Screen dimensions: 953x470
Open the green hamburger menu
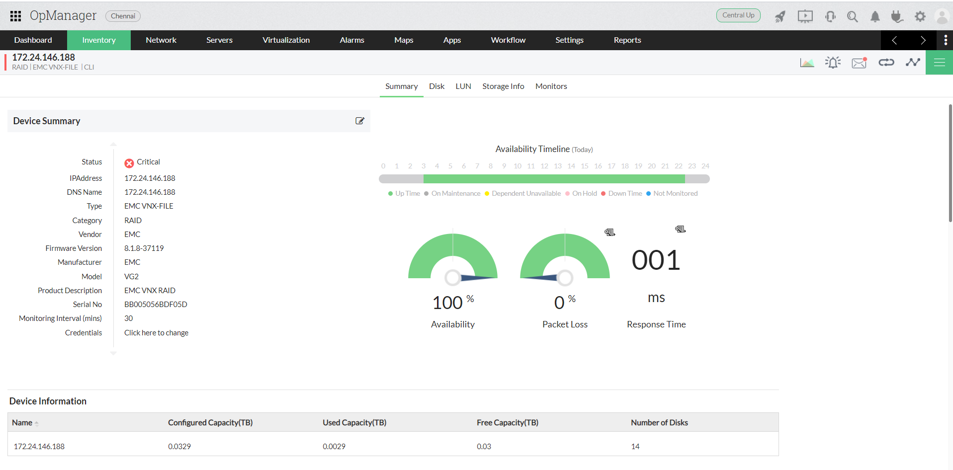[x=939, y=63]
